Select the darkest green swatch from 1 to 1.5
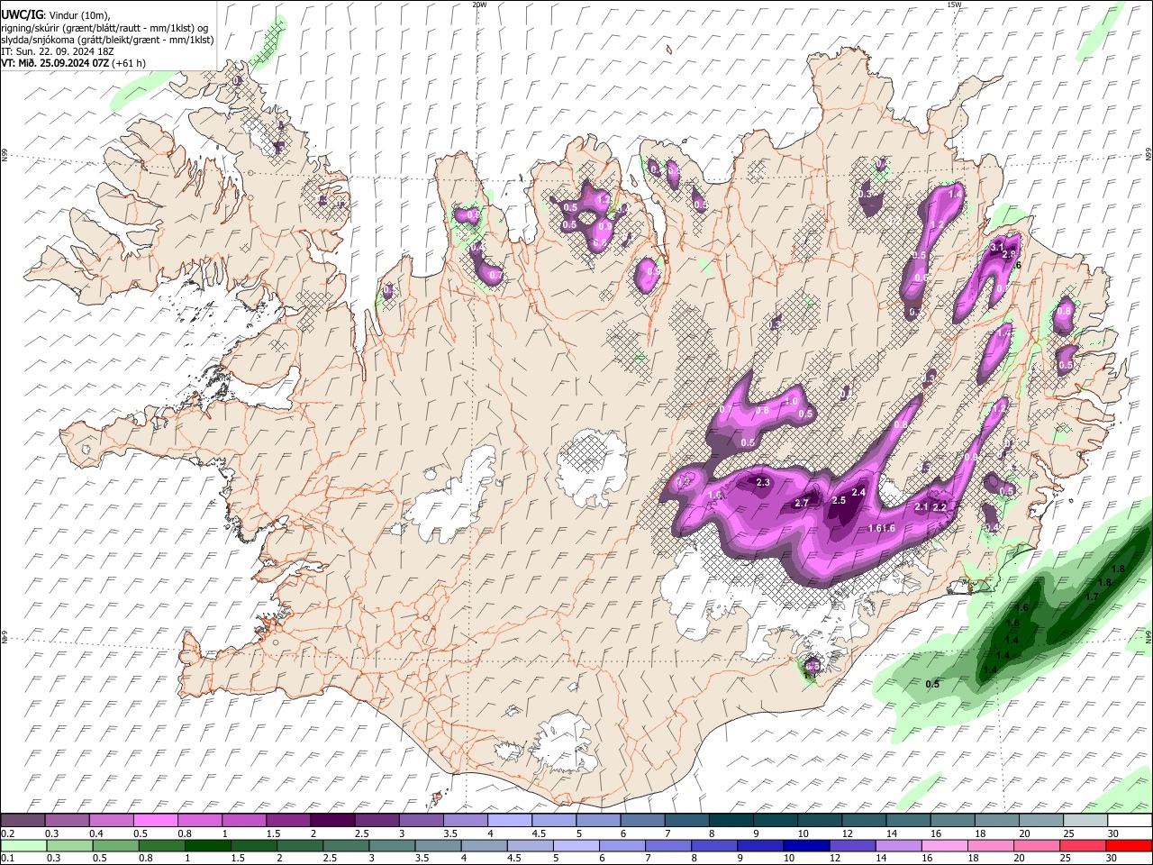 coord(207,845)
